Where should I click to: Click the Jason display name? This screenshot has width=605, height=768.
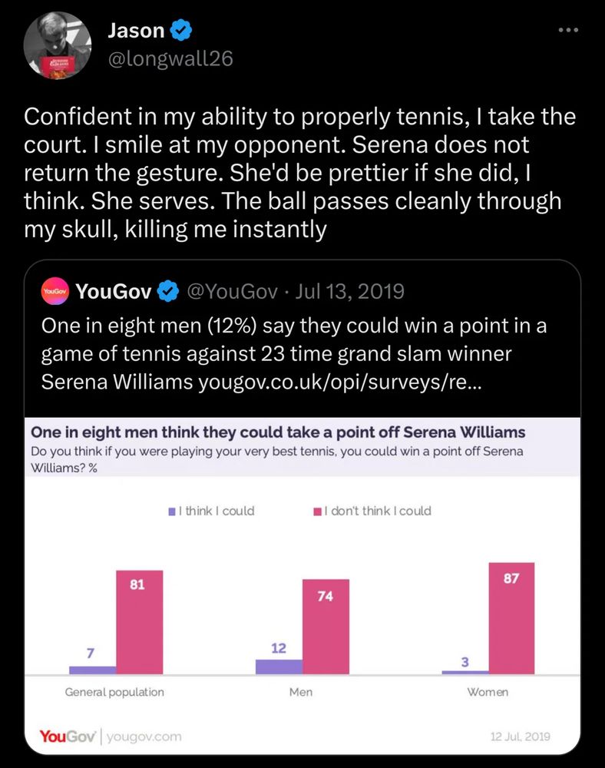[136, 31]
